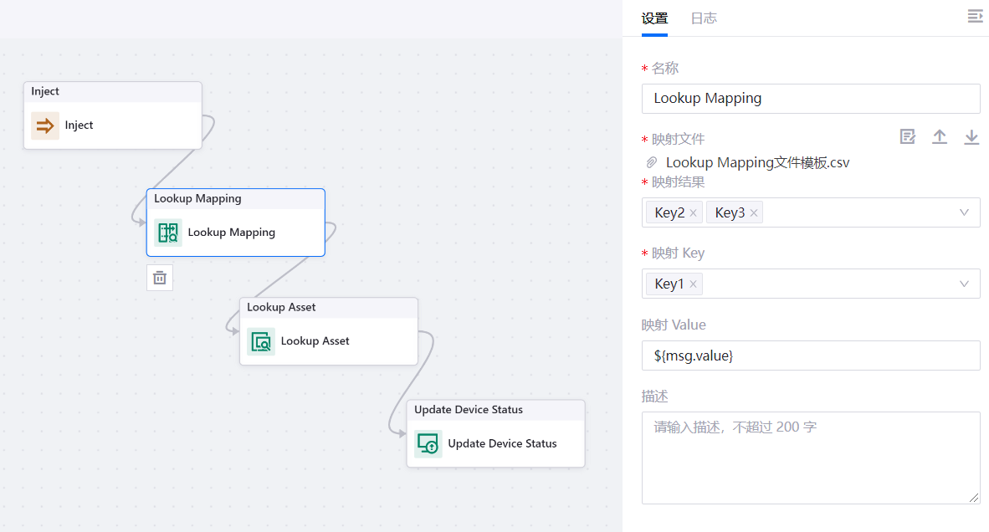Click the Lookup Mapping node icon

[x=168, y=233]
